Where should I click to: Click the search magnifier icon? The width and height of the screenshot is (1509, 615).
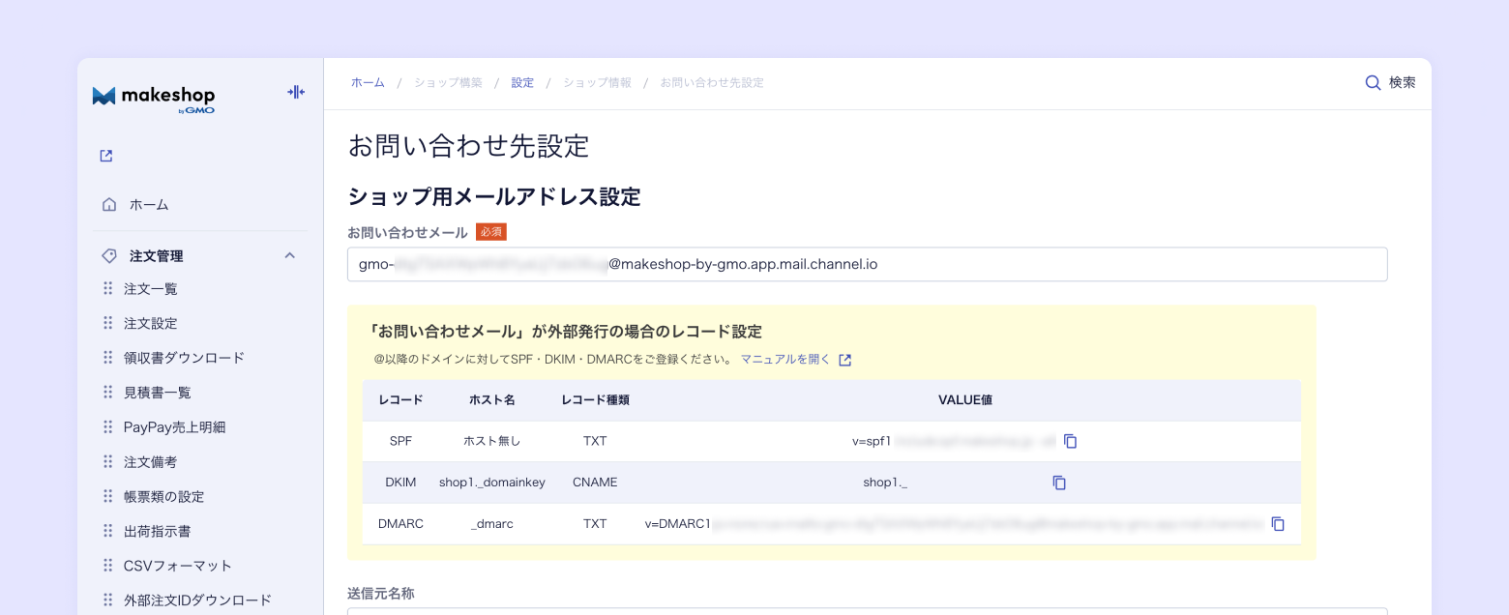tap(1373, 82)
